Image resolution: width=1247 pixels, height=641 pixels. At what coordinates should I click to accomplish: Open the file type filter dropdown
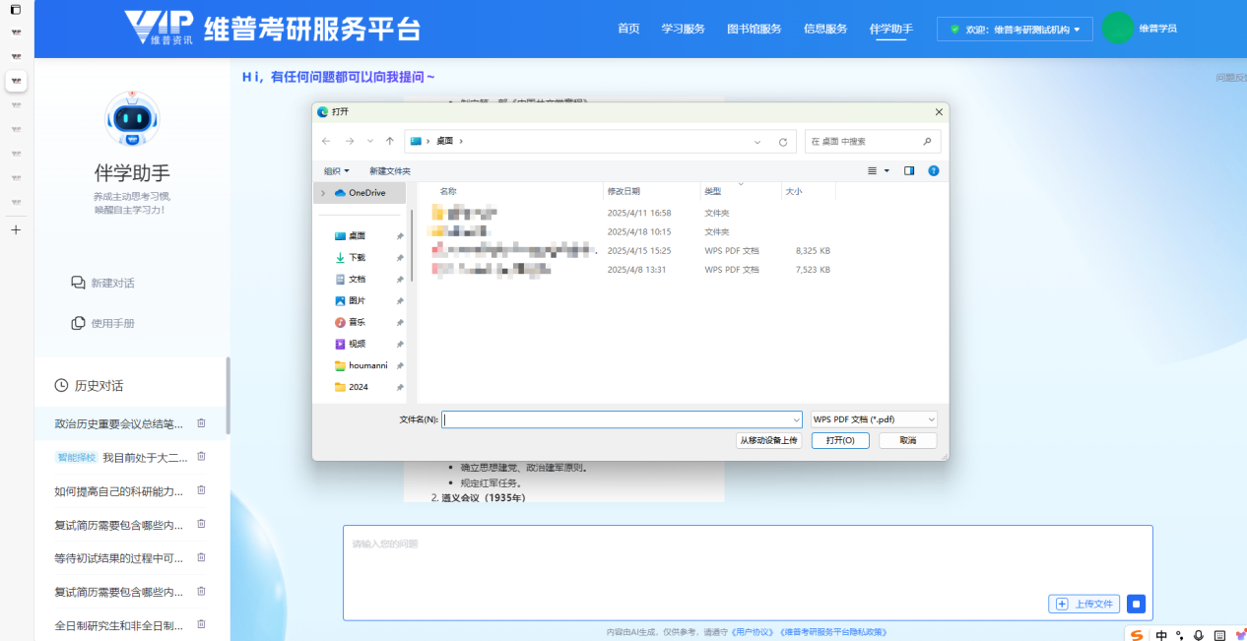pyautogui.click(x=873, y=419)
